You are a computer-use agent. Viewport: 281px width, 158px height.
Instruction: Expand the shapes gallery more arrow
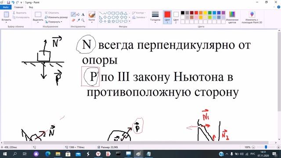(130, 22)
